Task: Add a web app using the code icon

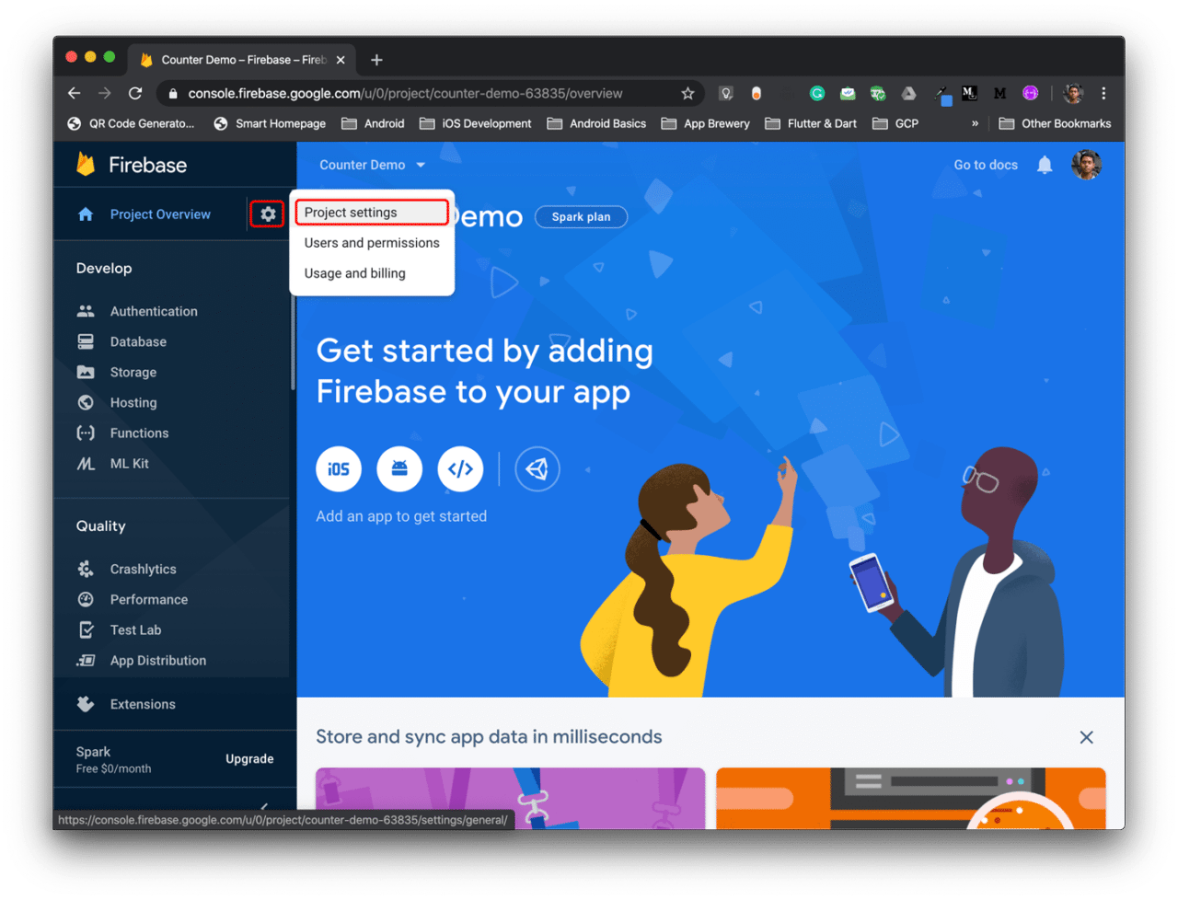Action: (x=460, y=469)
